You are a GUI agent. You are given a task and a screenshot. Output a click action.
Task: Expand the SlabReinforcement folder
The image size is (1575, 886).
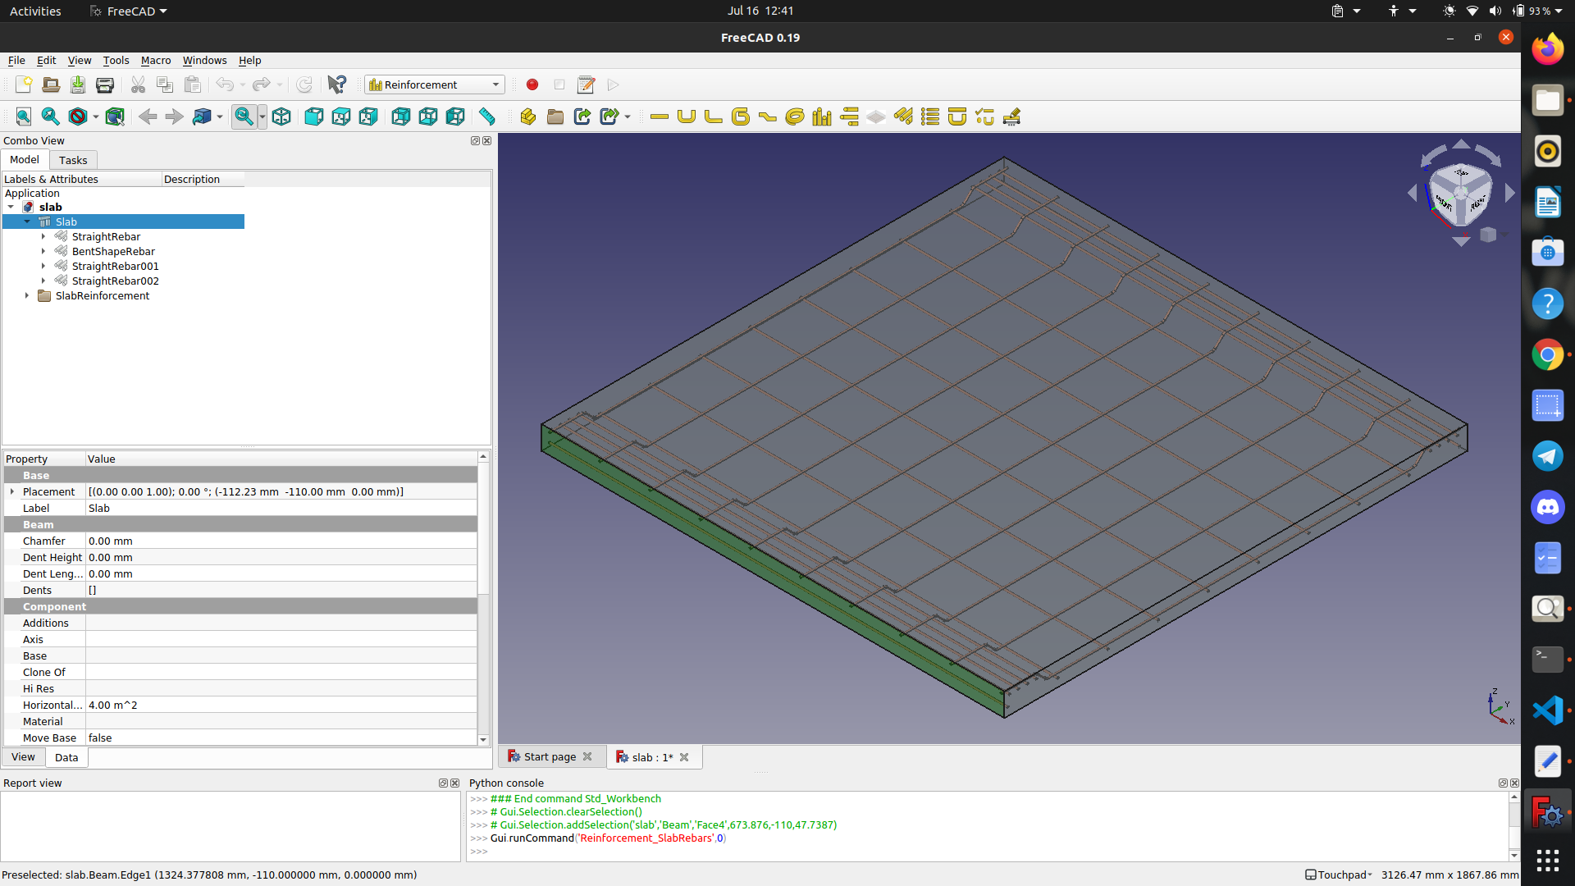click(27, 295)
